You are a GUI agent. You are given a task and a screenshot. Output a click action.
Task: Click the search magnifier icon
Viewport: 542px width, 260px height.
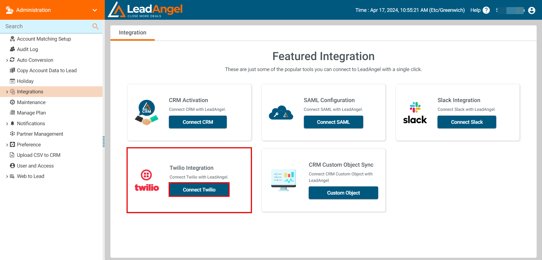tap(95, 26)
